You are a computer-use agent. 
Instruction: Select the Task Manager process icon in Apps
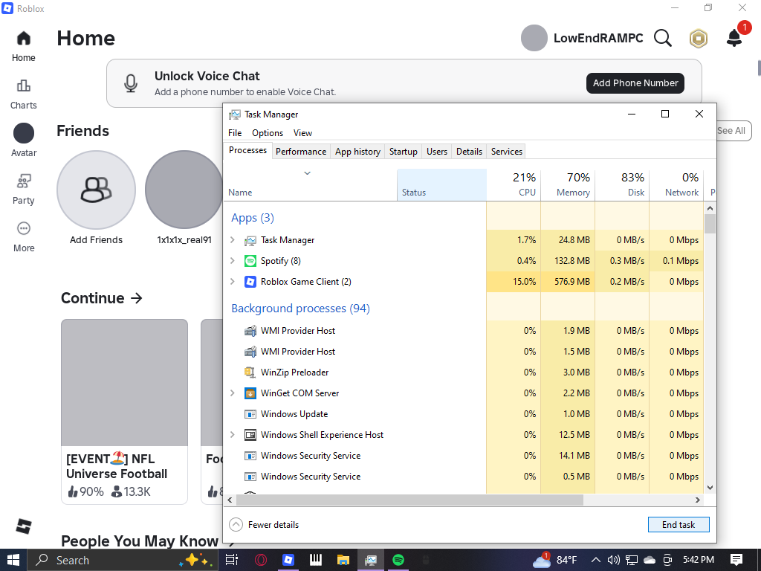[250, 240]
